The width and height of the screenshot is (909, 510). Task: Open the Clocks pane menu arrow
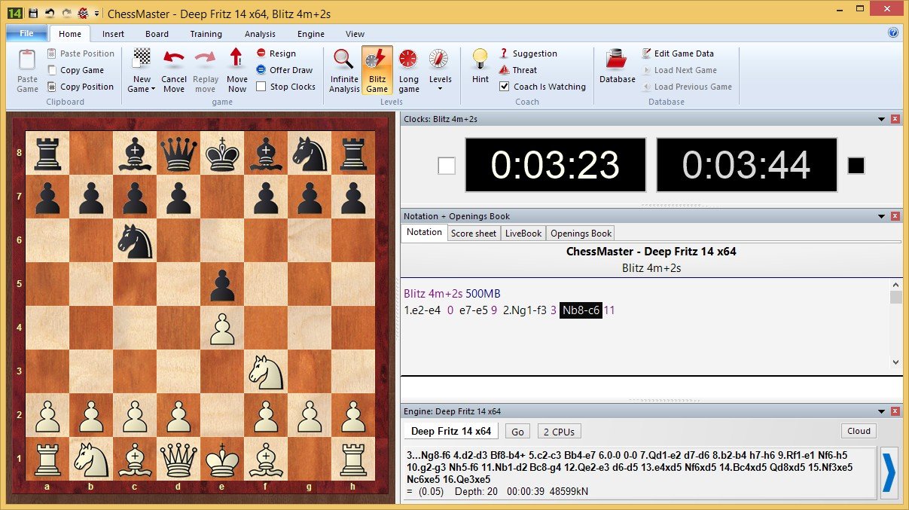(x=881, y=119)
